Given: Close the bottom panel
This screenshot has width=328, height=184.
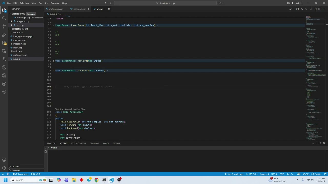Looking at the screenshot, I should click(324, 143).
